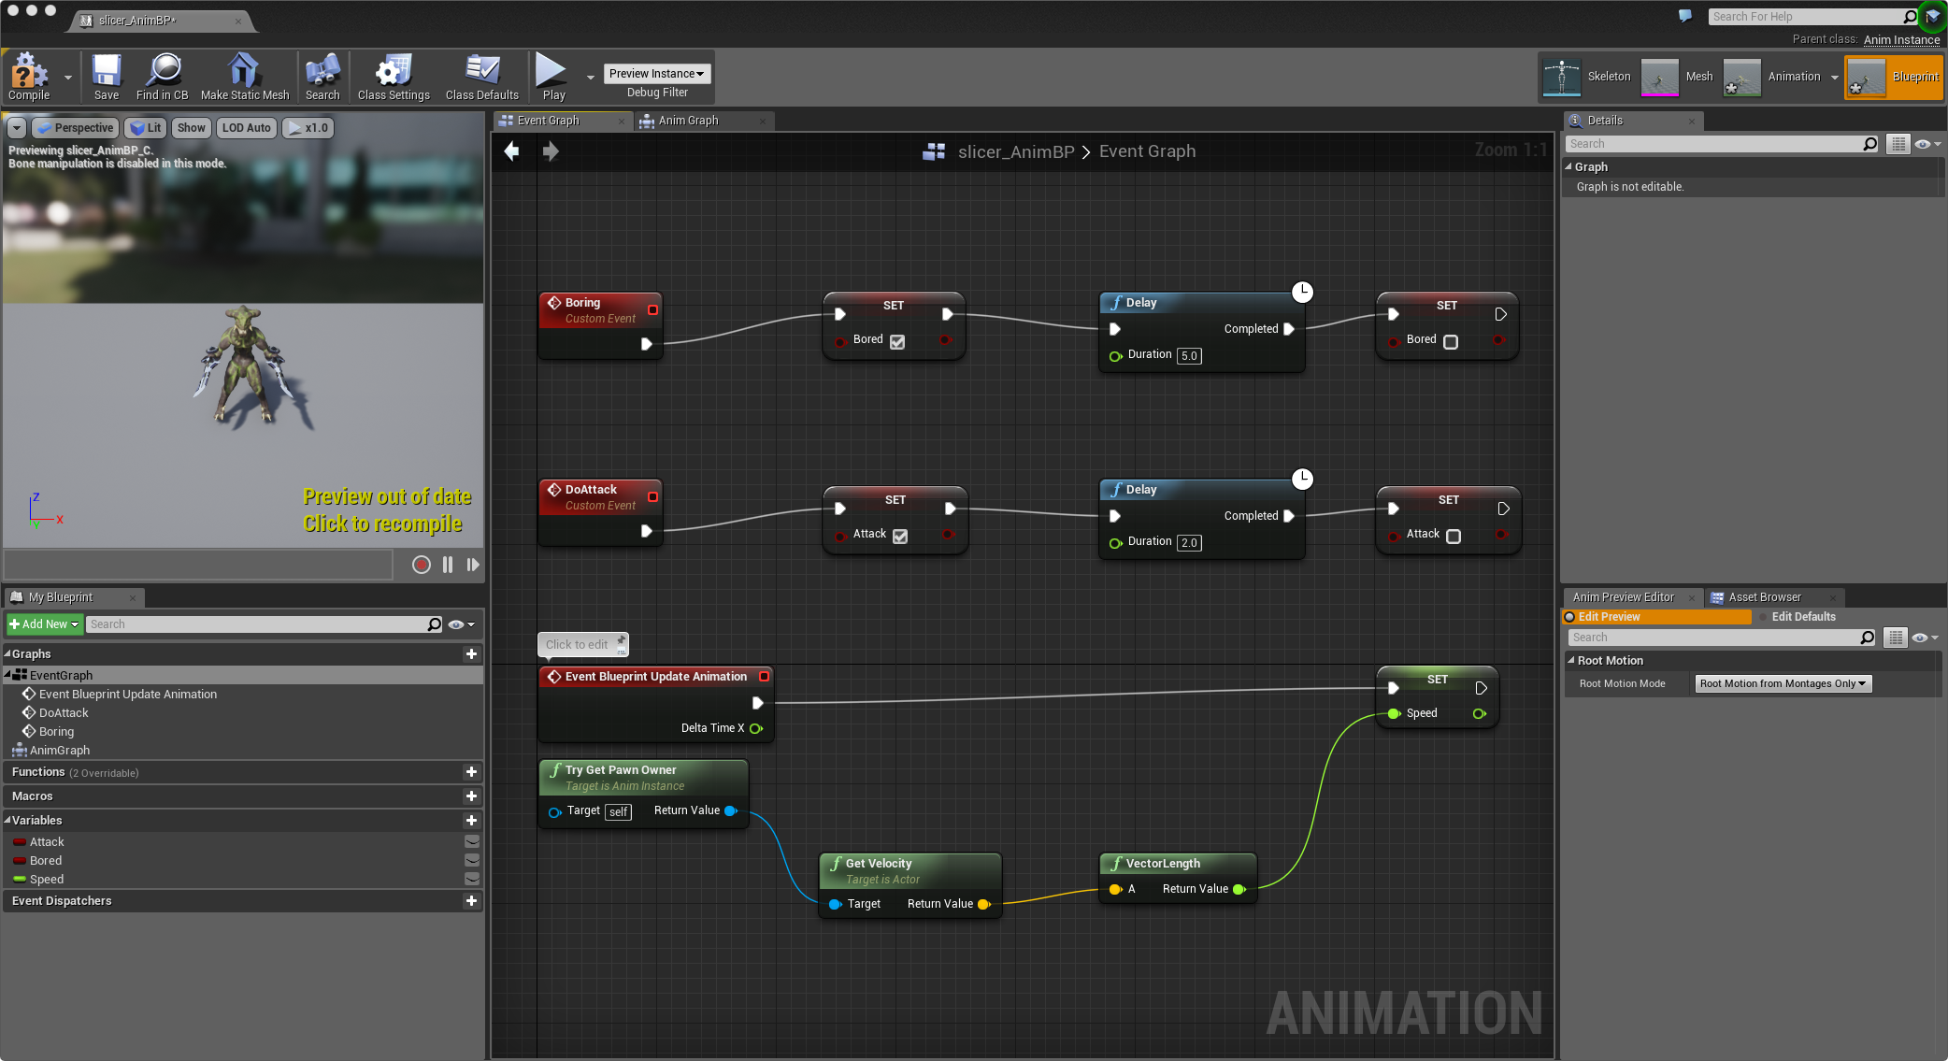Click 'Click to recompile' in the preview viewport

383,523
